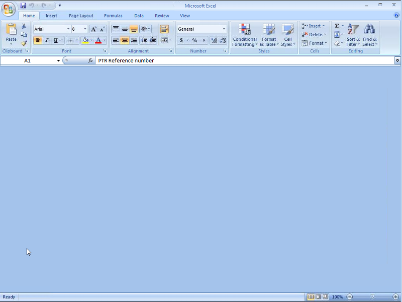Toggle Align Text Left

coord(116,40)
